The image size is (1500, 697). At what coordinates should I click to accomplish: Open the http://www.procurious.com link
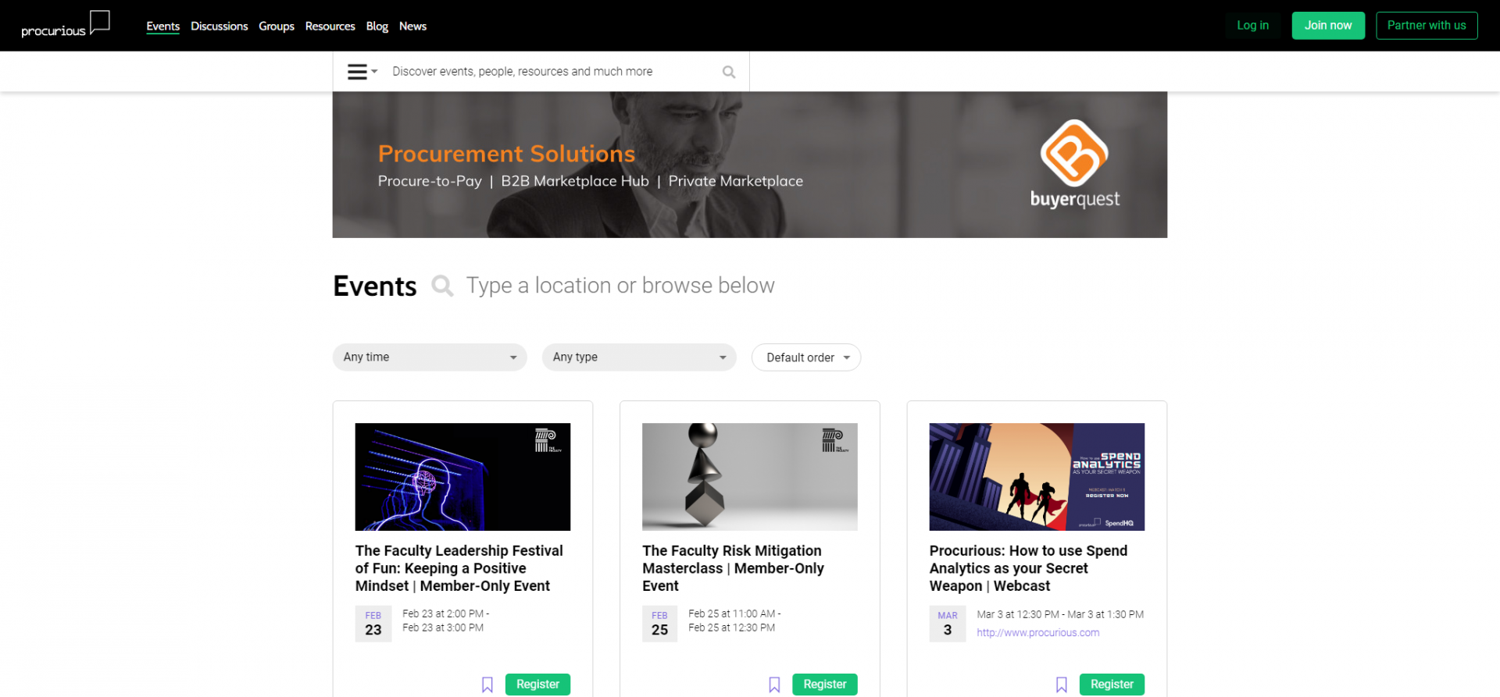point(1038,633)
